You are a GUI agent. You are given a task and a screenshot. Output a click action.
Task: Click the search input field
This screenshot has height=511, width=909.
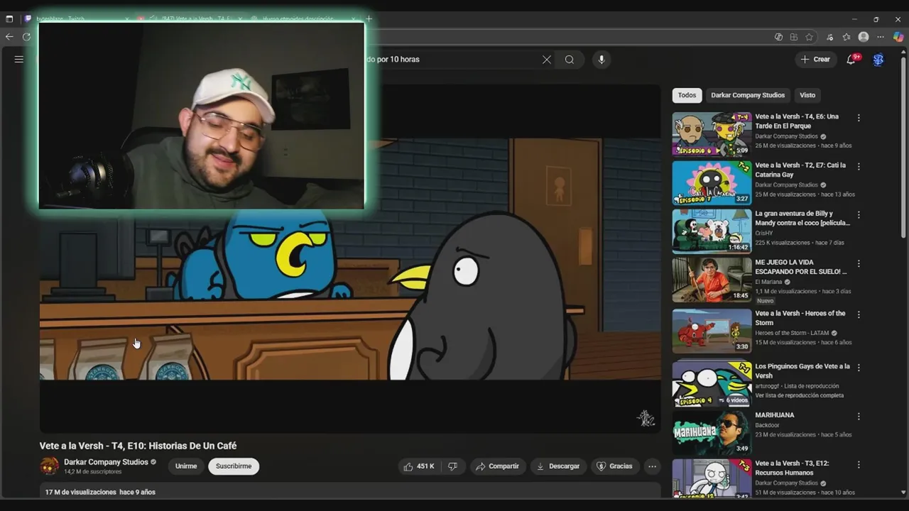(x=454, y=60)
